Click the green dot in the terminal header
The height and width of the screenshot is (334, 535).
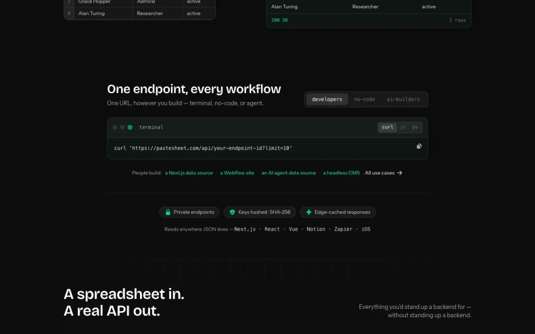[130, 127]
